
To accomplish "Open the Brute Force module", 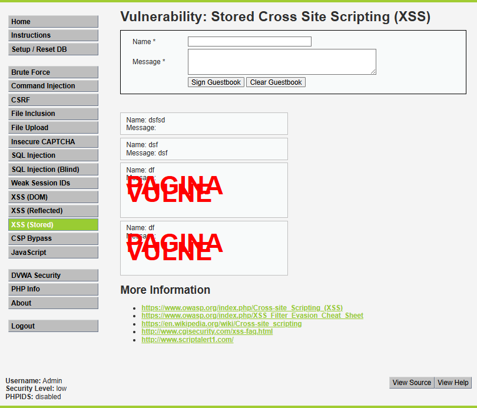I will [x=53, y=72].
